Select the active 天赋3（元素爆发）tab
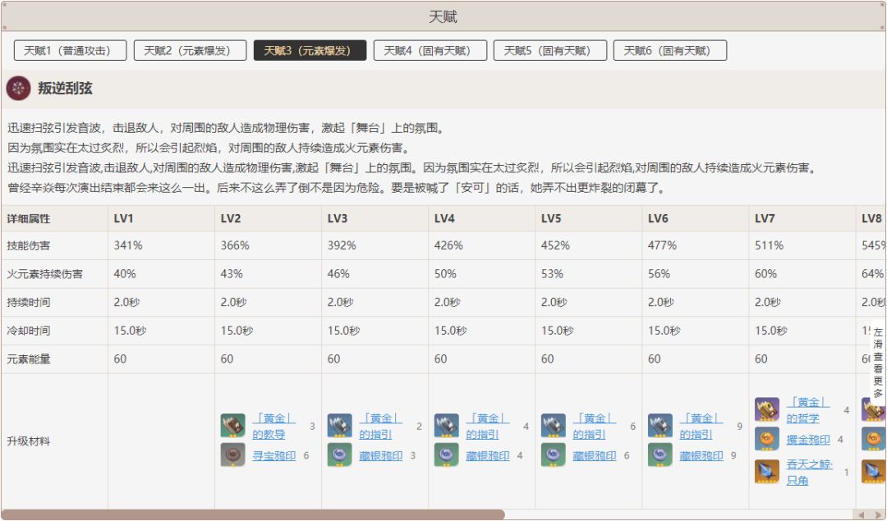The height and width of the screenshot is (521, 887). (310, 50)
